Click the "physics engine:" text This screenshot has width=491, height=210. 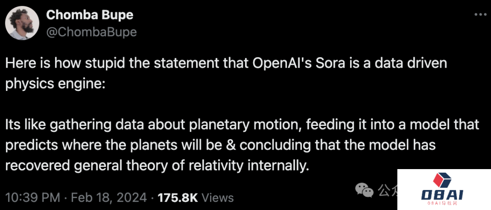coord(55,85)
